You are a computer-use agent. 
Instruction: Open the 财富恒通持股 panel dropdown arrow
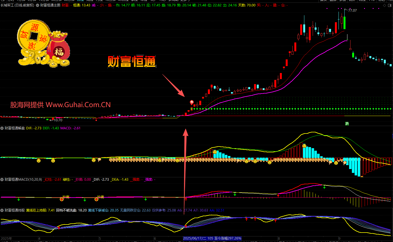[x=2, y=210]
